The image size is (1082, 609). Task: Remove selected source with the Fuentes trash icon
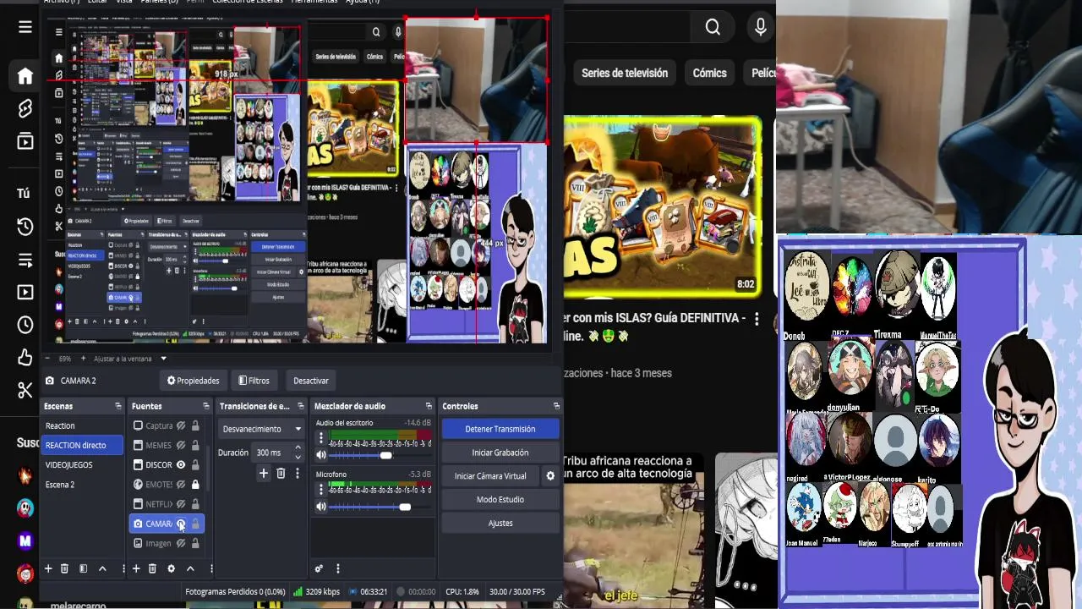point(152,569)
